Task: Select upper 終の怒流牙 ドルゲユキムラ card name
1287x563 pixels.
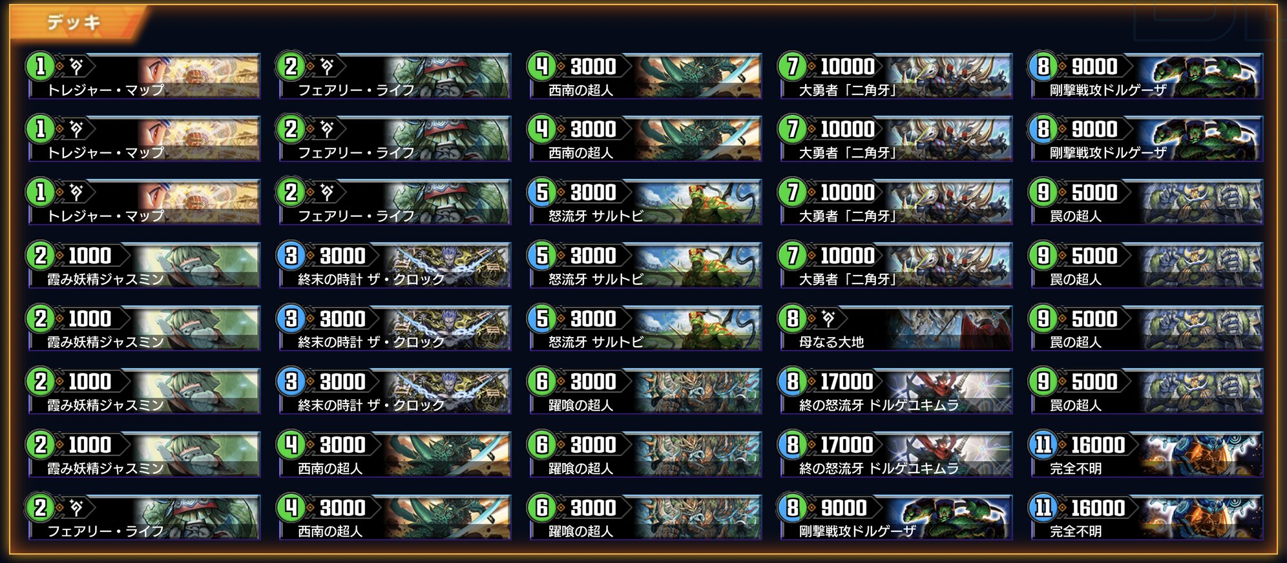Action: pos(879,405)
